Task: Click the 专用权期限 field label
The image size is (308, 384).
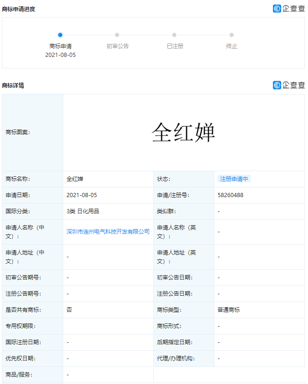Action: [20, 326]
